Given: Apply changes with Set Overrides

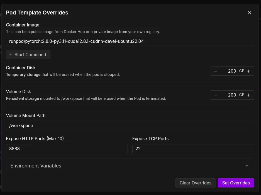Looking at the screenshot, I should pyautogui.click(x=236, y=183).
